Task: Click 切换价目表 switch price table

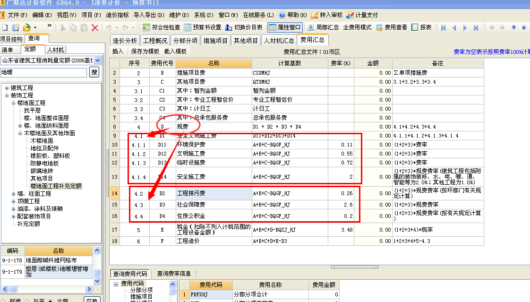Action: click(244, 27)
